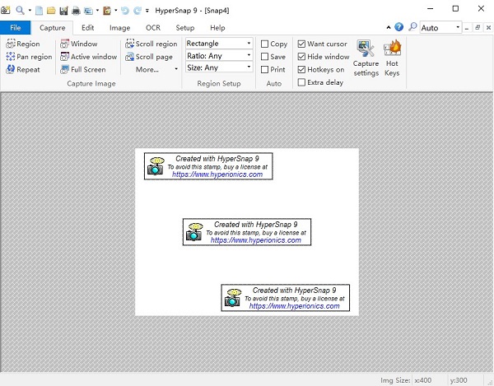Viewport: 494px width, 386px height.
Task: Capture a Window
Action: tap(79, 44)
